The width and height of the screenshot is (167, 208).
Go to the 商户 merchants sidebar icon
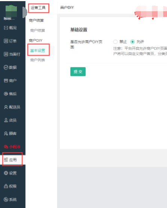coord(6,80)
